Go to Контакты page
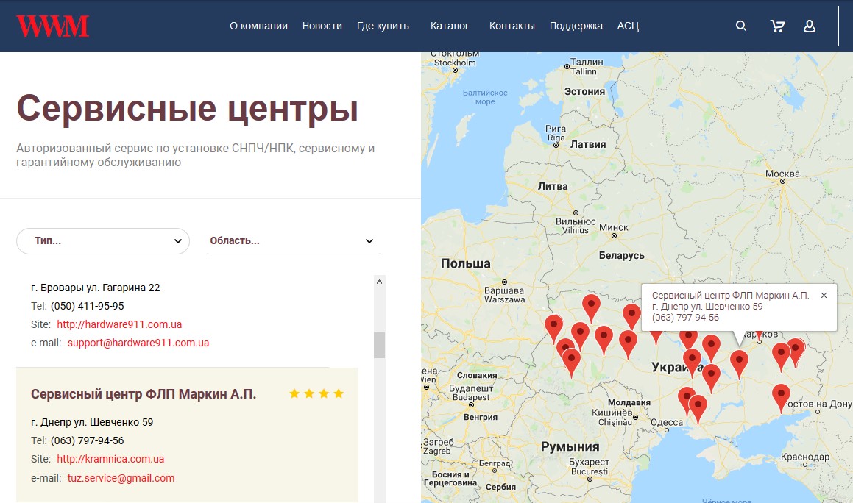The height and width of the screenshot is (503, 853). (512, 26)
